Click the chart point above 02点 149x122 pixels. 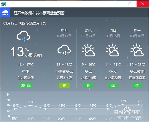tap(77, 109)
